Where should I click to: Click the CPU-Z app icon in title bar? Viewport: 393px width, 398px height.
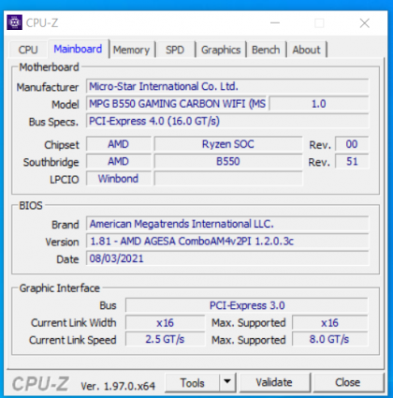[14, 22]
